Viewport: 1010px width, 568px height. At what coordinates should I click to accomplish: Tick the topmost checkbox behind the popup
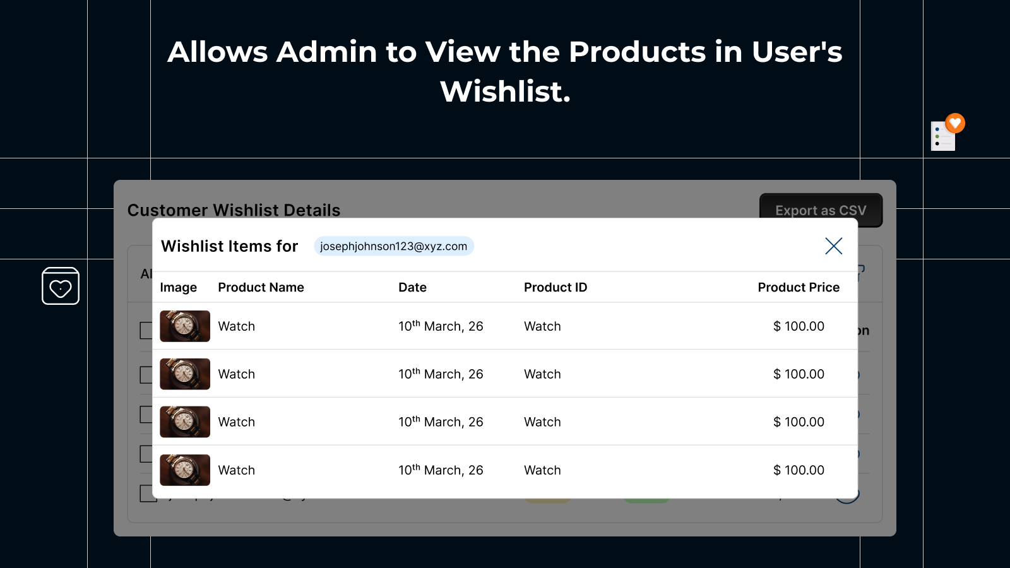(146, 331)
